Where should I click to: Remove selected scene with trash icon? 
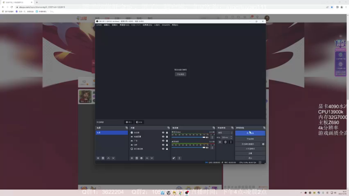[103, 158]
